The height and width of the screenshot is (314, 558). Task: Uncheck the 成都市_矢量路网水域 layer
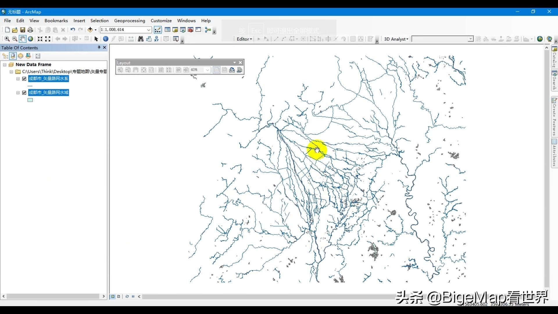click(x=24, y=92)
